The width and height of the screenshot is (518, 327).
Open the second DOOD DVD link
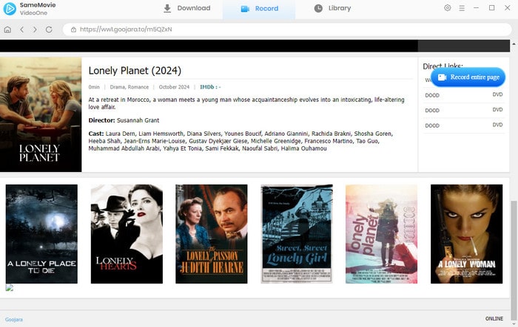point(464,110)
